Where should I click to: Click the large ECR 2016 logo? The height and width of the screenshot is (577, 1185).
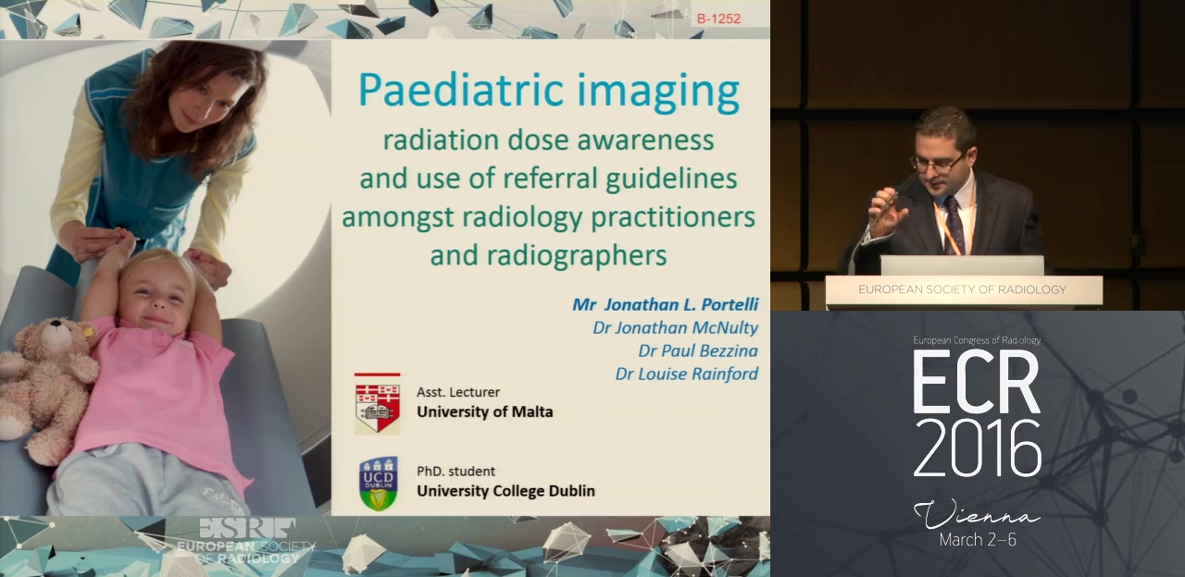coord(978,413)
